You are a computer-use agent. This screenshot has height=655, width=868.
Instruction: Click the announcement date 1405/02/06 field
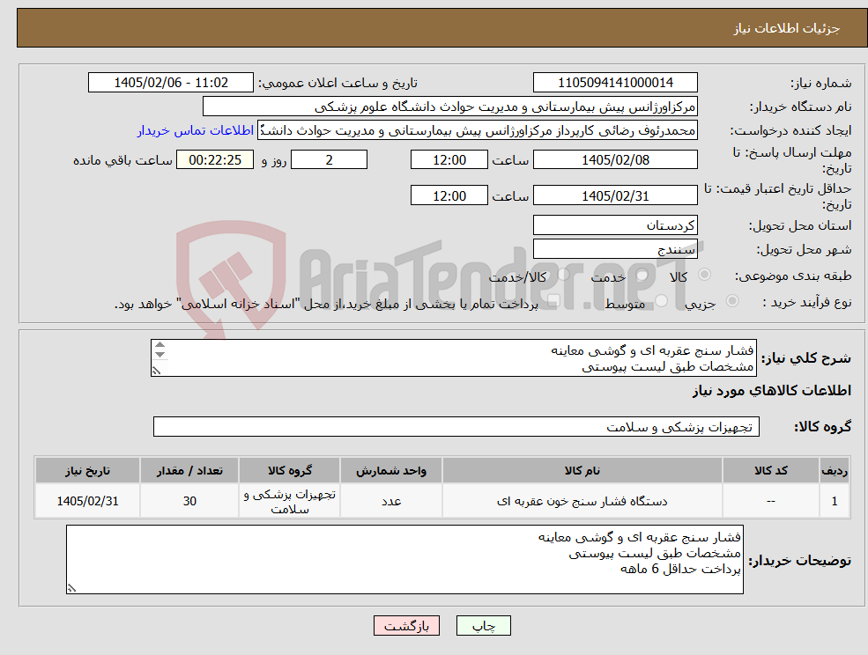[170, 83]
